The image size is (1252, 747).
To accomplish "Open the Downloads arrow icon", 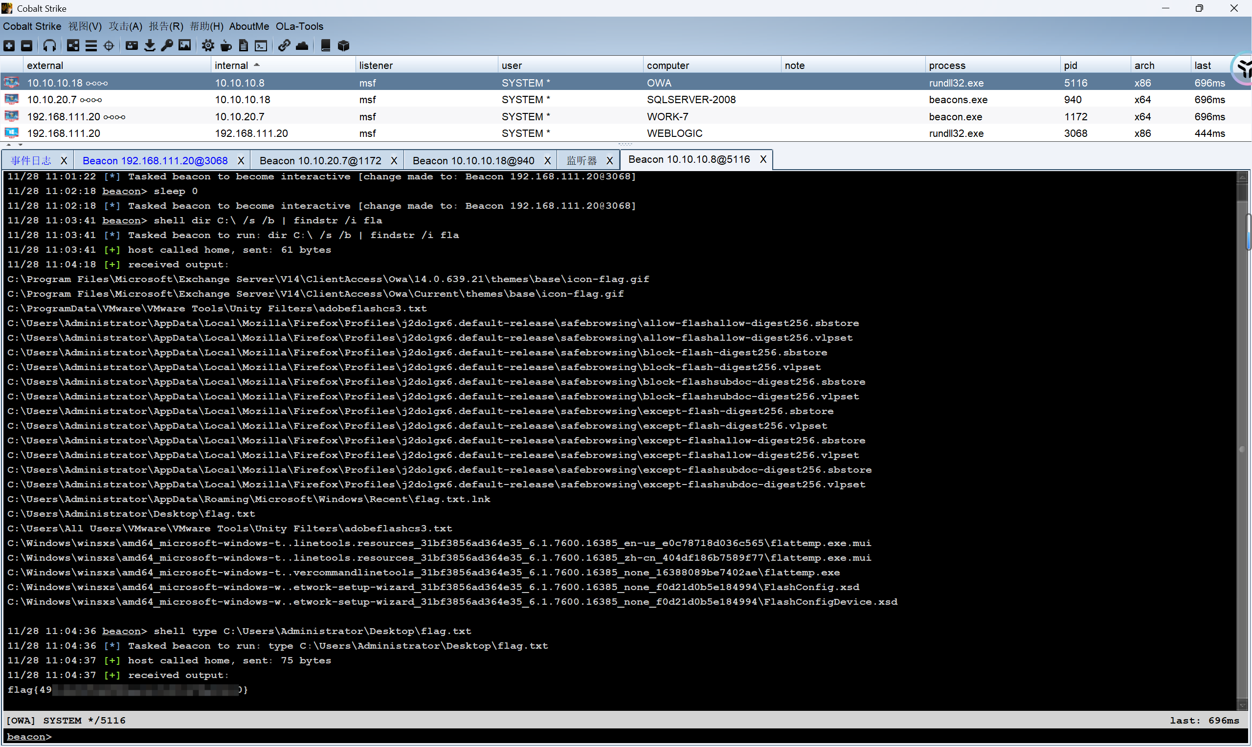I will (x=150, y=46).
